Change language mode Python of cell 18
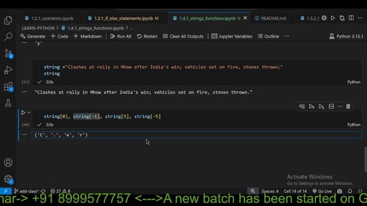Viewport: 367px width, 206px height. click(x=354, y=125)
